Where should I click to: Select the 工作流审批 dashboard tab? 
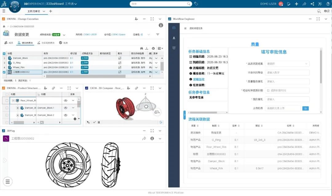pos(34,11)
